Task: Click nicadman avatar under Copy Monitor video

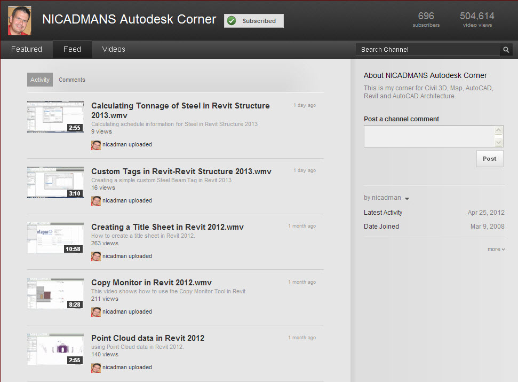Action: [96, 312]
